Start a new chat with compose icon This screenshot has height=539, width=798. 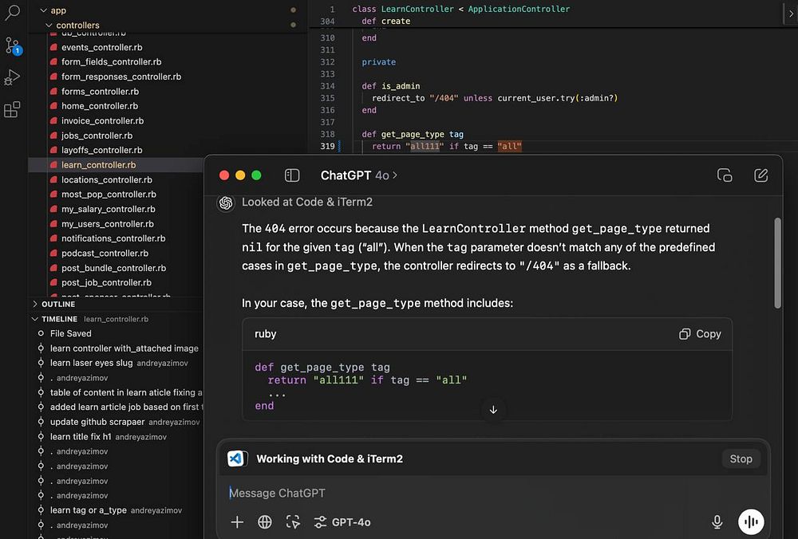760,175
